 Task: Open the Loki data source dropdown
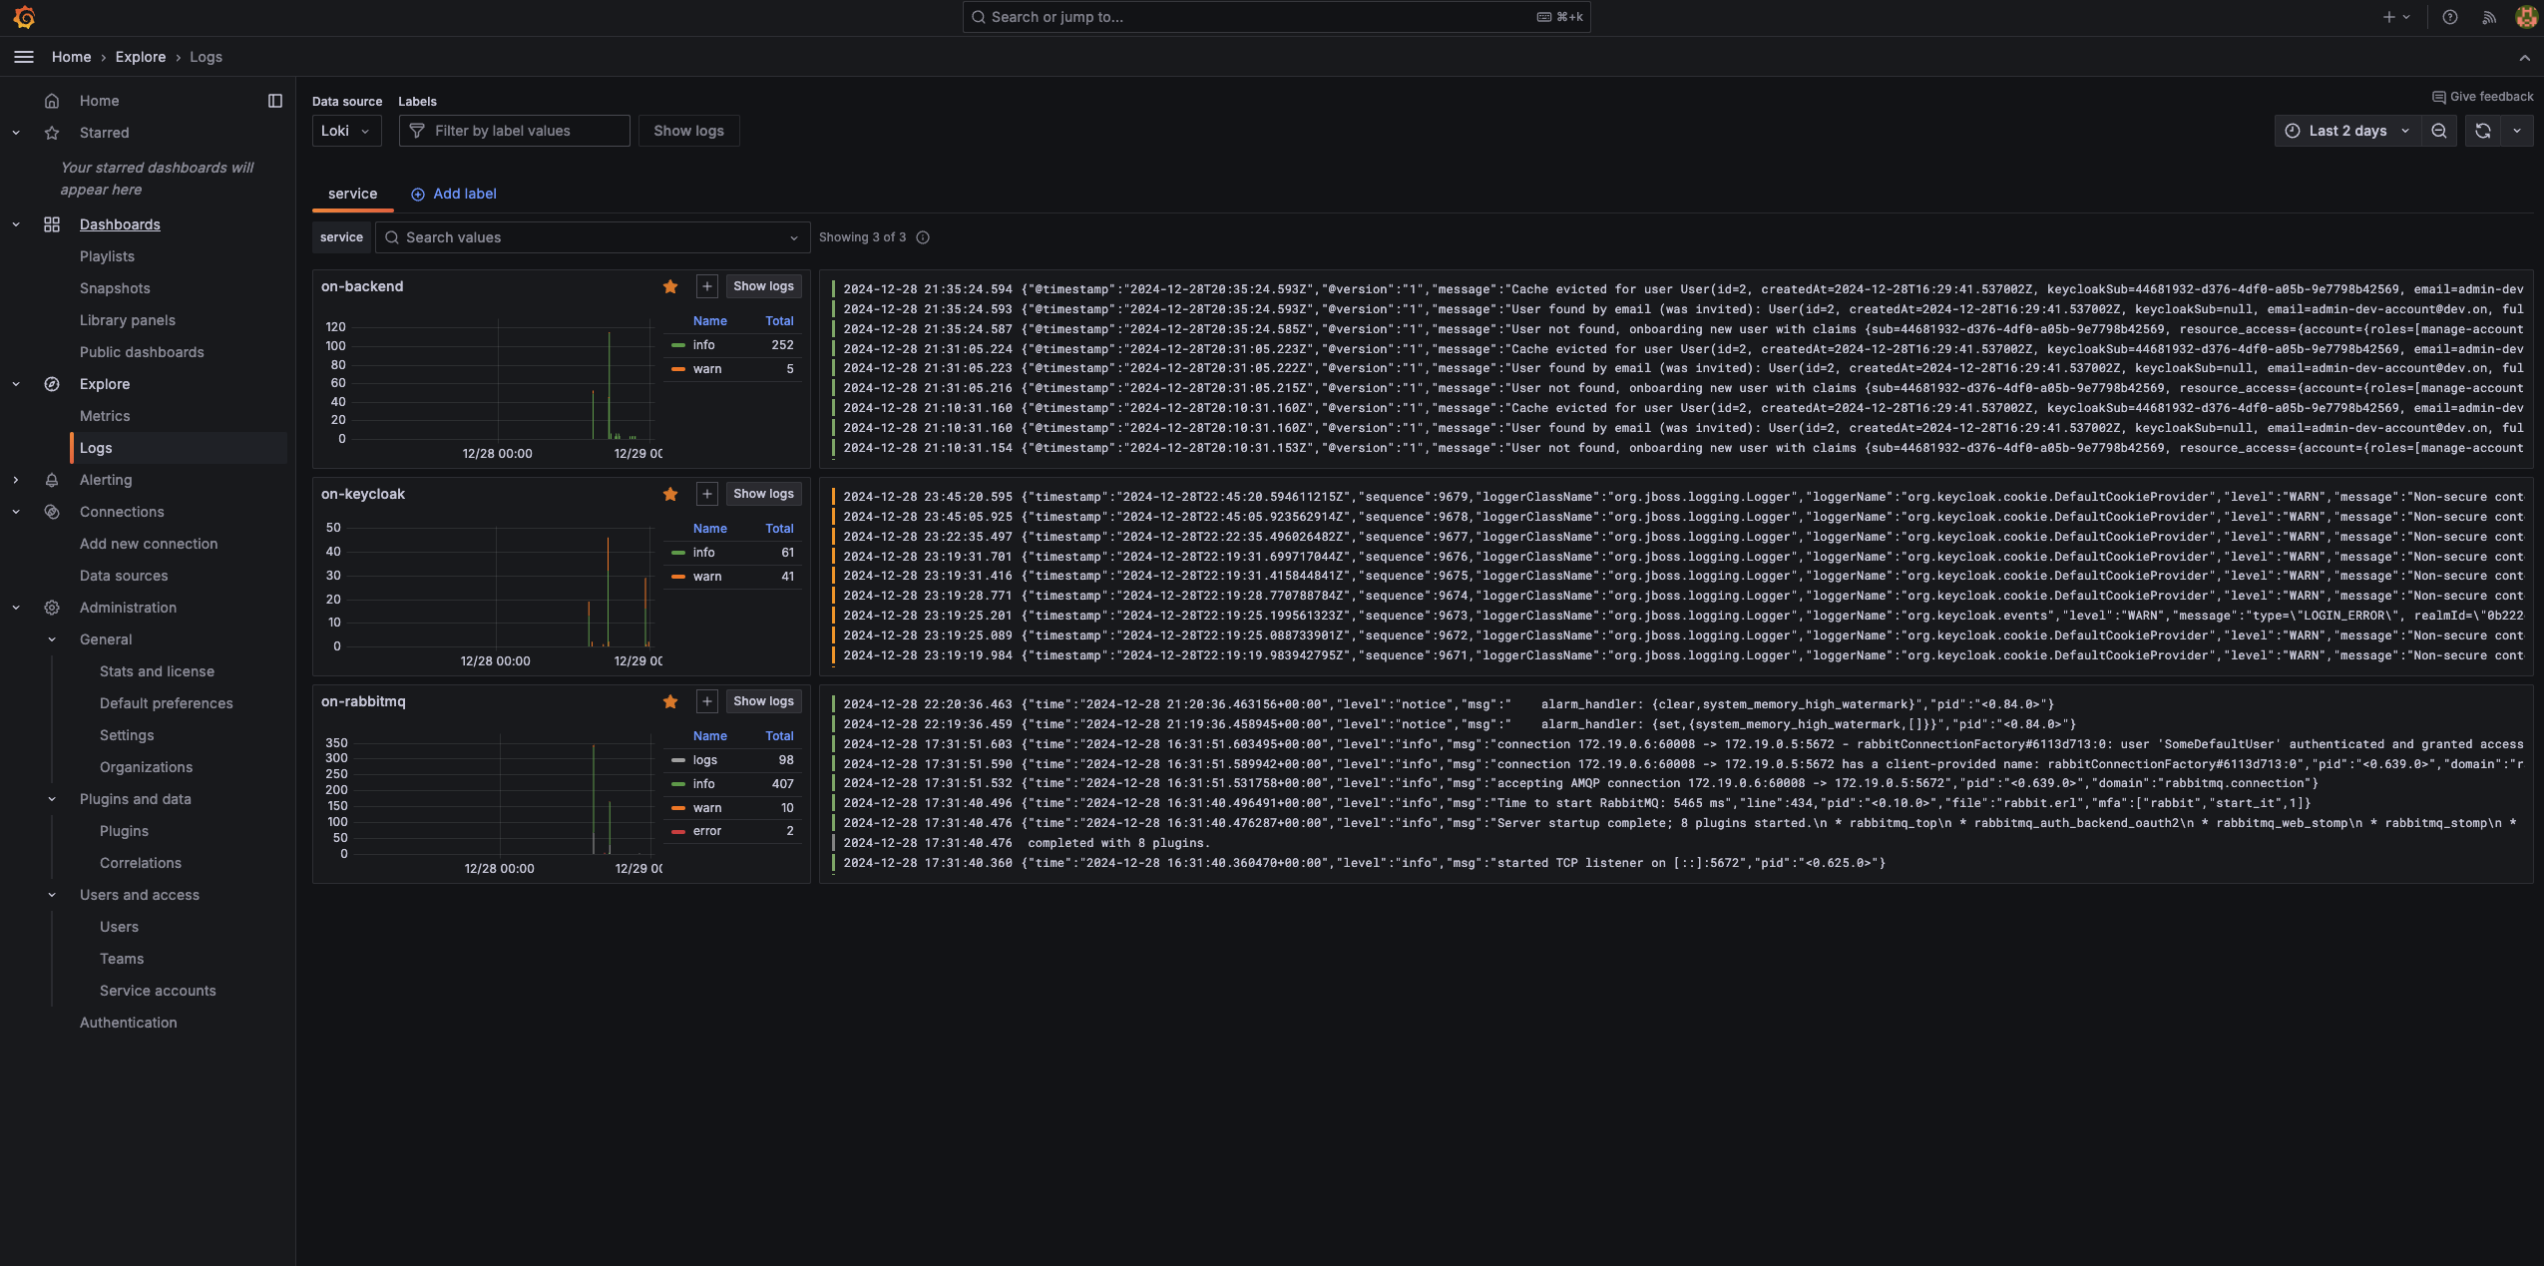pos(346,131)
